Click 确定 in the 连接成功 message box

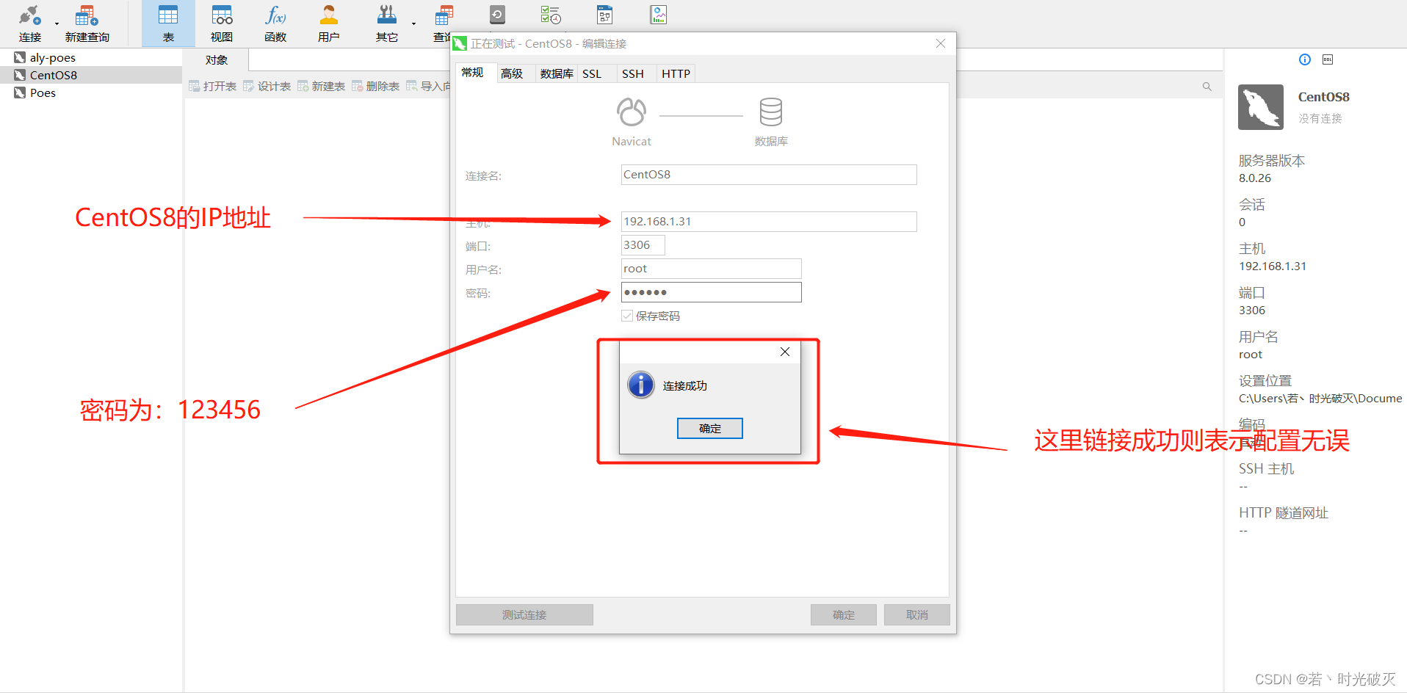click(710, 429)
